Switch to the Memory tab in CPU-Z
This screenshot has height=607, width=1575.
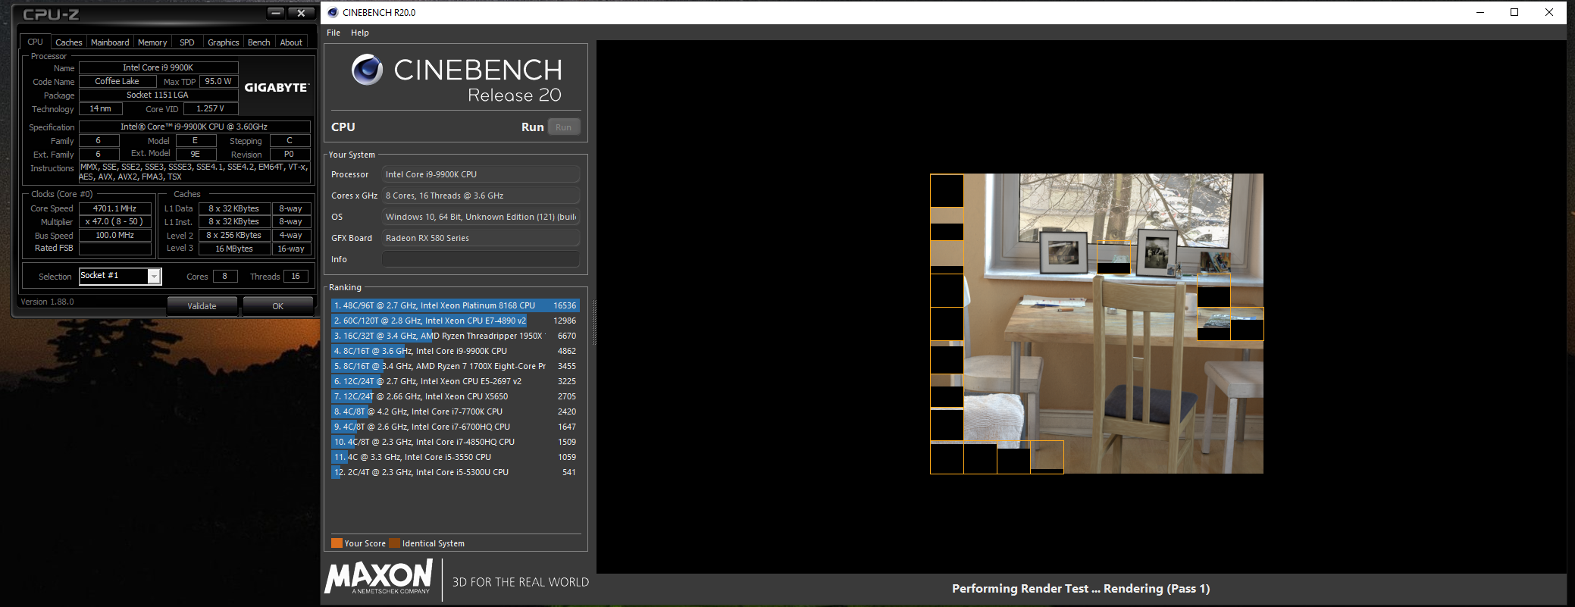click(x=152, y=42)
